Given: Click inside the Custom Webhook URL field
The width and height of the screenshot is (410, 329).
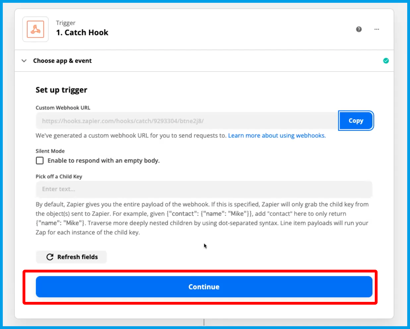Looking at the screenshot, I should (187, 121).
